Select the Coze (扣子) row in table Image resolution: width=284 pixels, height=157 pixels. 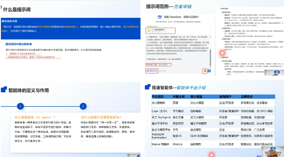pos(213,111)
